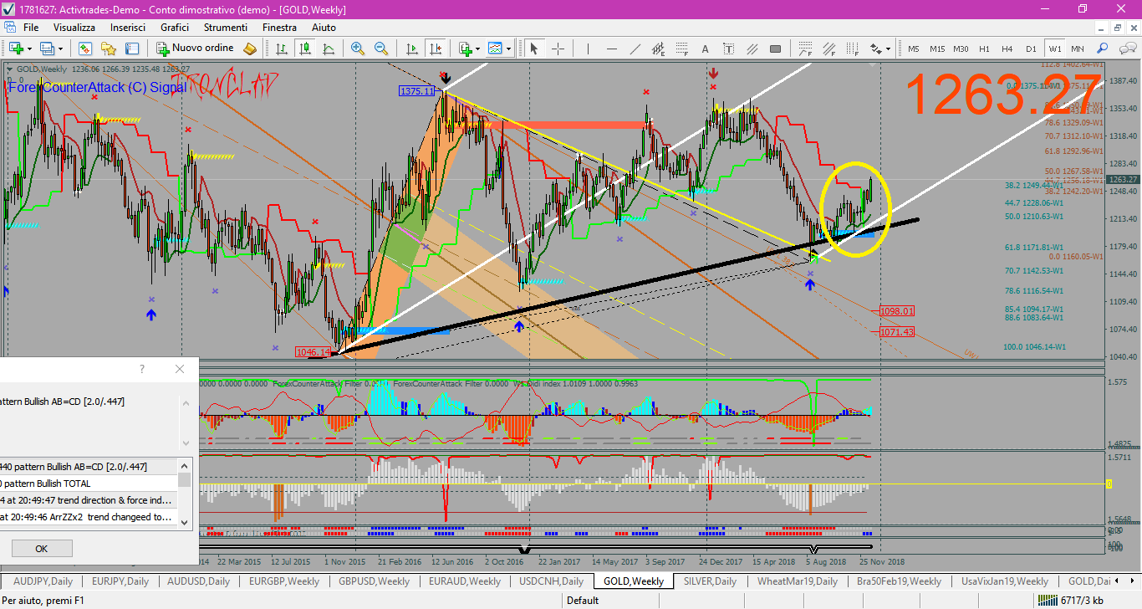The image size is (1142, 609).
Task: Open the Grafici menu
Action: click(175, 28)
